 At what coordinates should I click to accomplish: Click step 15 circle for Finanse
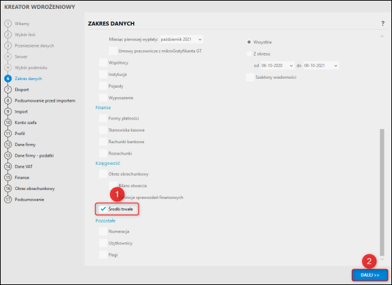(x=8, y=178)
